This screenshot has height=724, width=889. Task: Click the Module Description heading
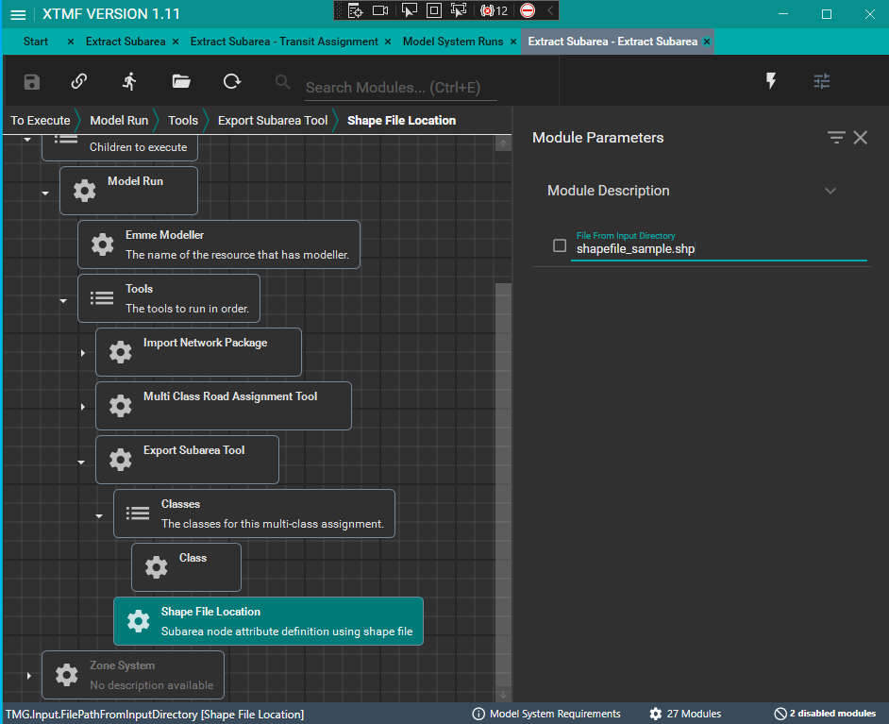[609, 191]
